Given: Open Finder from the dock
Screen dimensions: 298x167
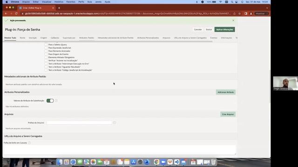Looking at the screenshot, I should [x=60, y=162].
